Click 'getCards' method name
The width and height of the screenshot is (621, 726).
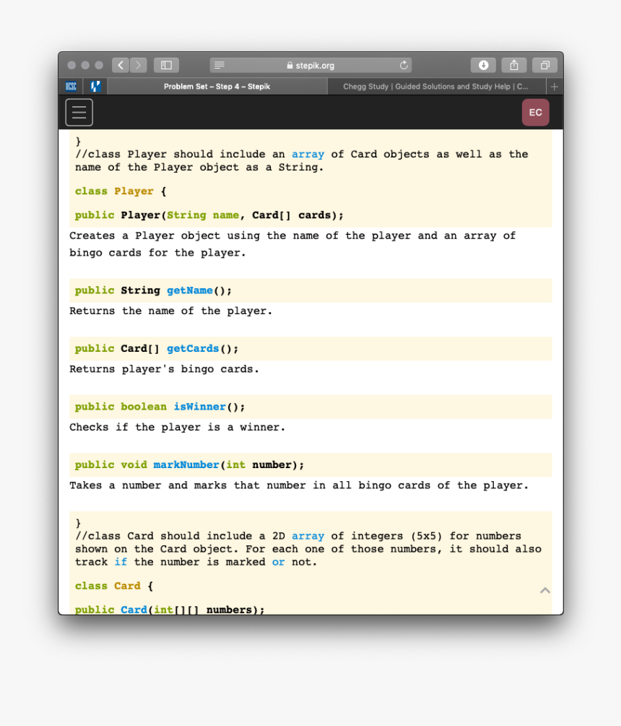point(193,349)
